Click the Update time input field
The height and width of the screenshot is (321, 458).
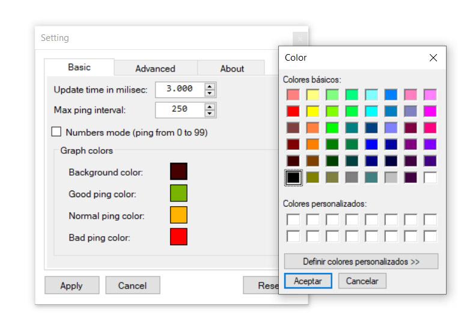click(179, 89)
